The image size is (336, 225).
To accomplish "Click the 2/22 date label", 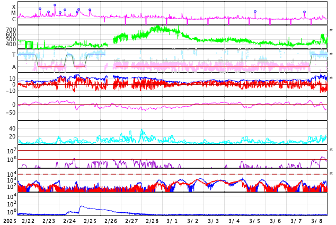I will coord(28,221).
